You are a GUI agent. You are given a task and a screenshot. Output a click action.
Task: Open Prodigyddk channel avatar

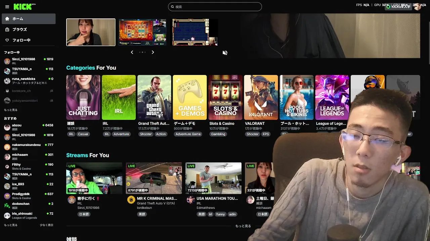point(7,196)
